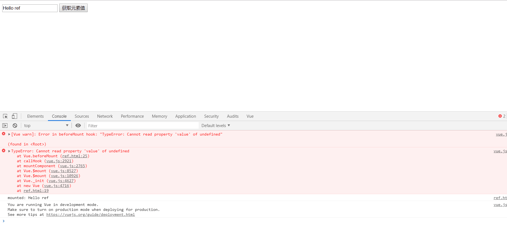This screenshot has height=248, width=507.
Task: Open the vue.js:2765 mountComponent link
Action: coord(73,166)
